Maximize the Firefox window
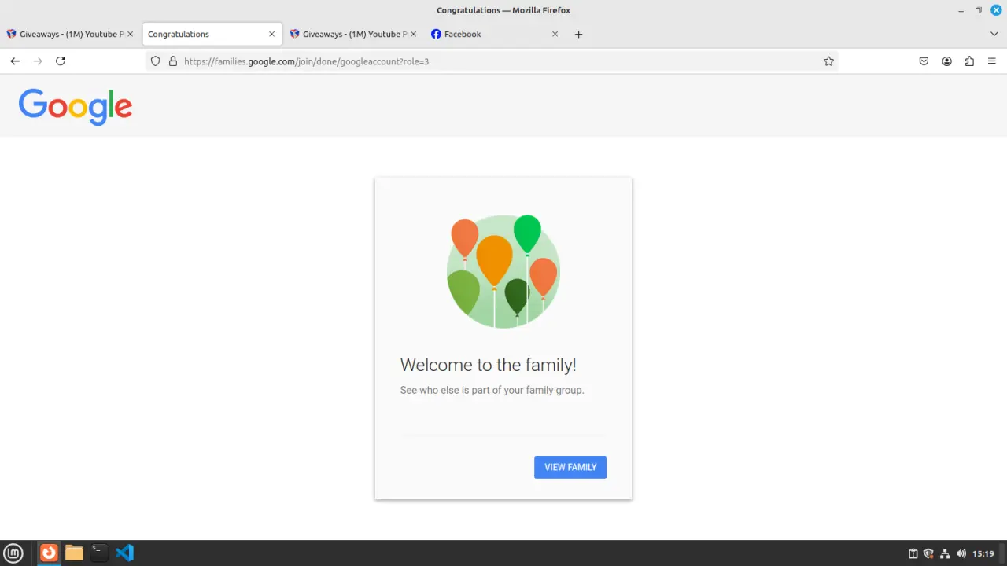 point(978,10)
